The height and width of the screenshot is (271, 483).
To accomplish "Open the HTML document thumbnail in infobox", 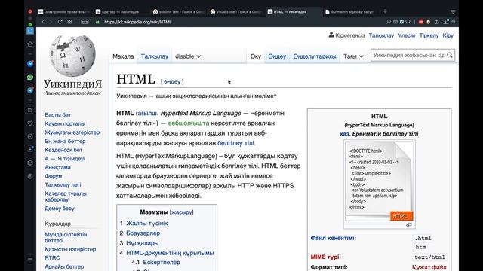I will click(379, 181).
